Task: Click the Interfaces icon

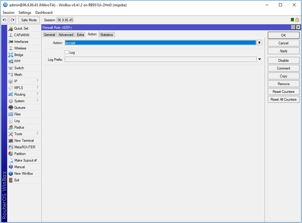Action: [11, 42]
